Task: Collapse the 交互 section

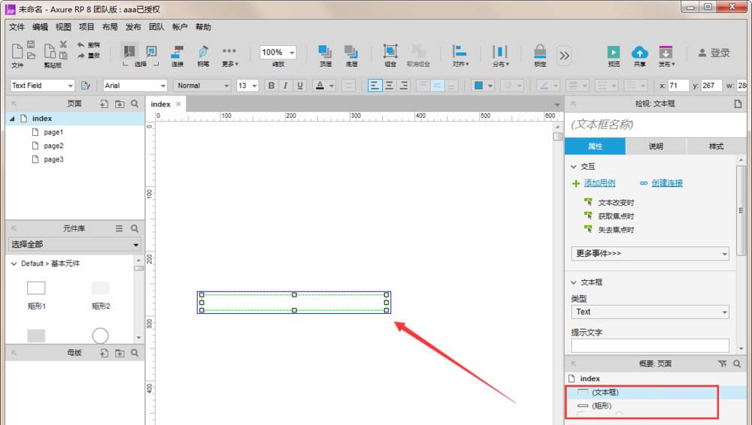Action: [574, 166]
